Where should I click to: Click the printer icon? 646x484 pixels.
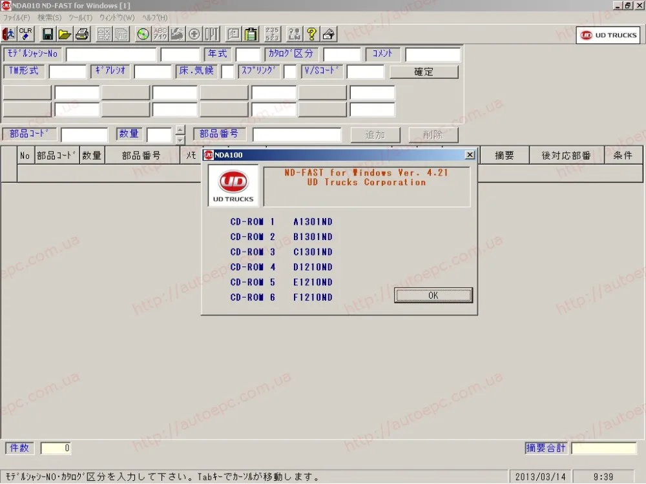click(82, 34)
